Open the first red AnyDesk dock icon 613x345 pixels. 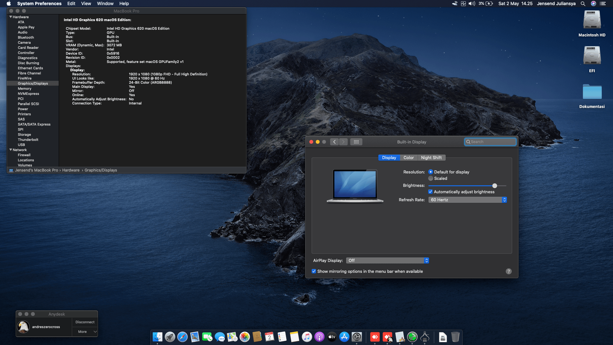(x=375, y=337)
